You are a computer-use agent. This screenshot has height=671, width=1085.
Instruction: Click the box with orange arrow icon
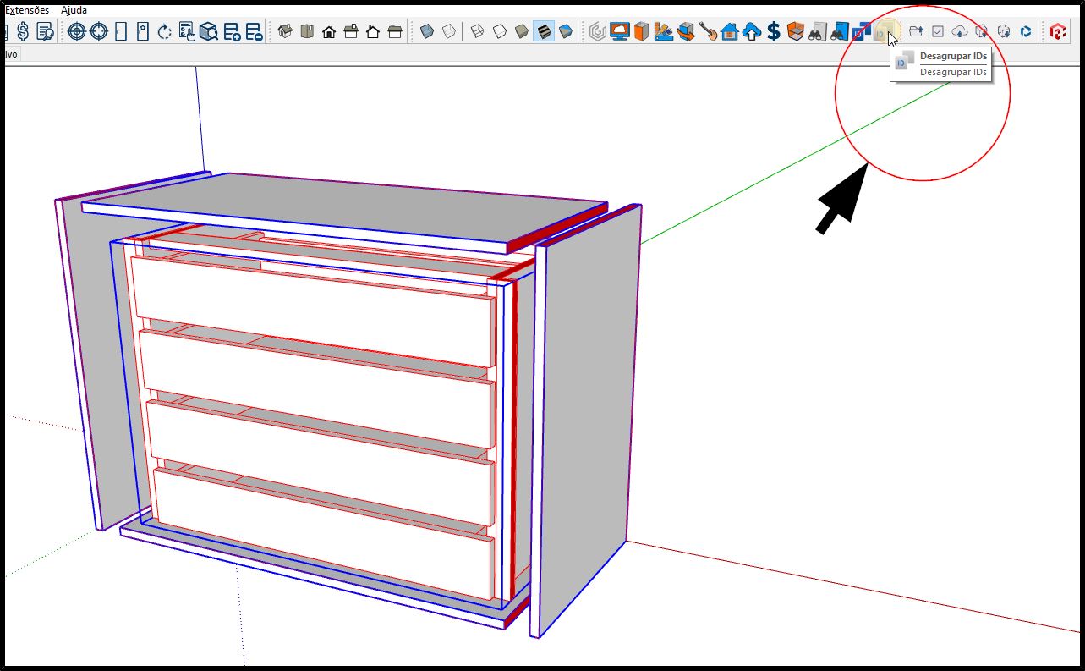686,32
